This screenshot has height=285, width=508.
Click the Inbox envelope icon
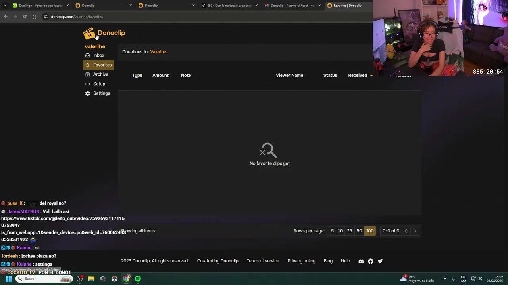pyautogui.click(x=88, y=55)
